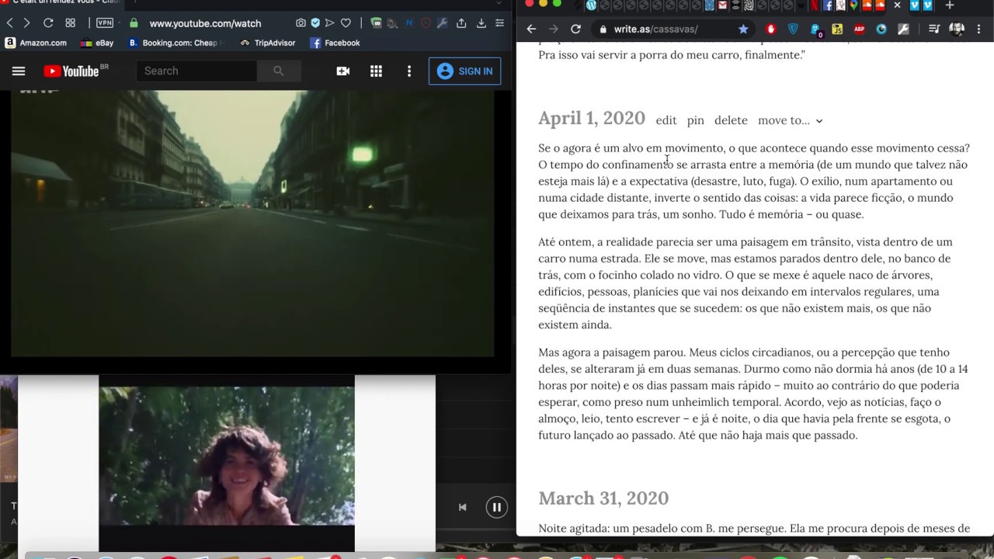Click the YouTube Search field

(196, 71)
